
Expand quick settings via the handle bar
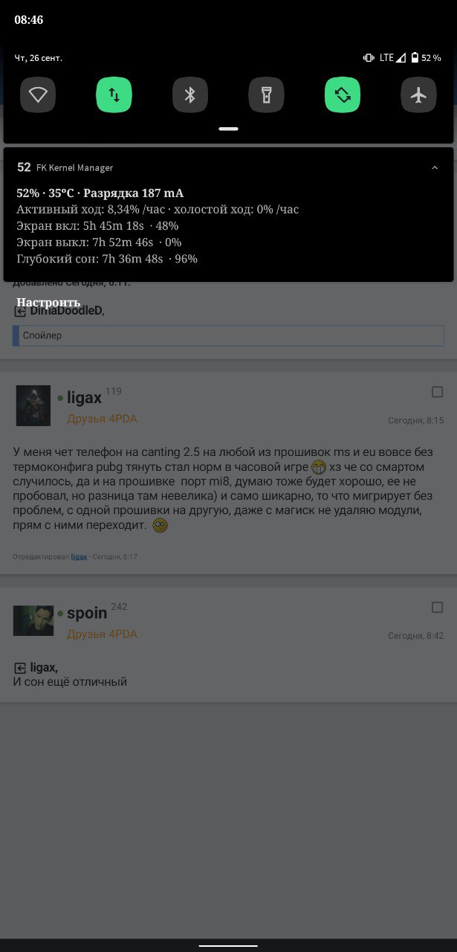(x=228, y=129)
